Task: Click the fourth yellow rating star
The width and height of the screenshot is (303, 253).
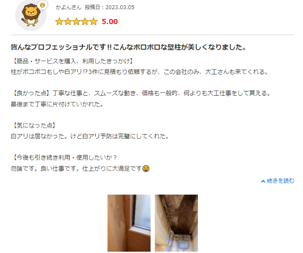Action: click(85, 22)
